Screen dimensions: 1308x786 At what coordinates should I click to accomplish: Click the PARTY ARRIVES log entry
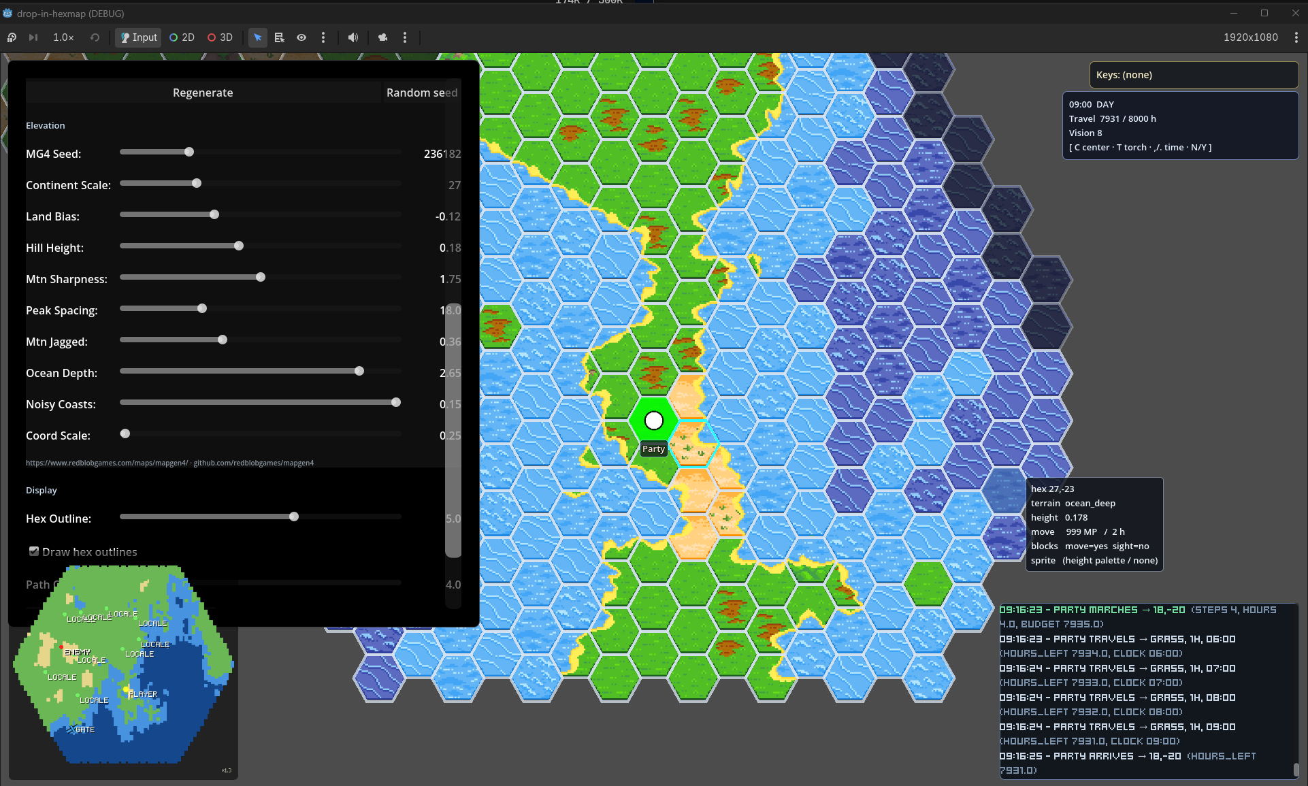[1128, 763]
